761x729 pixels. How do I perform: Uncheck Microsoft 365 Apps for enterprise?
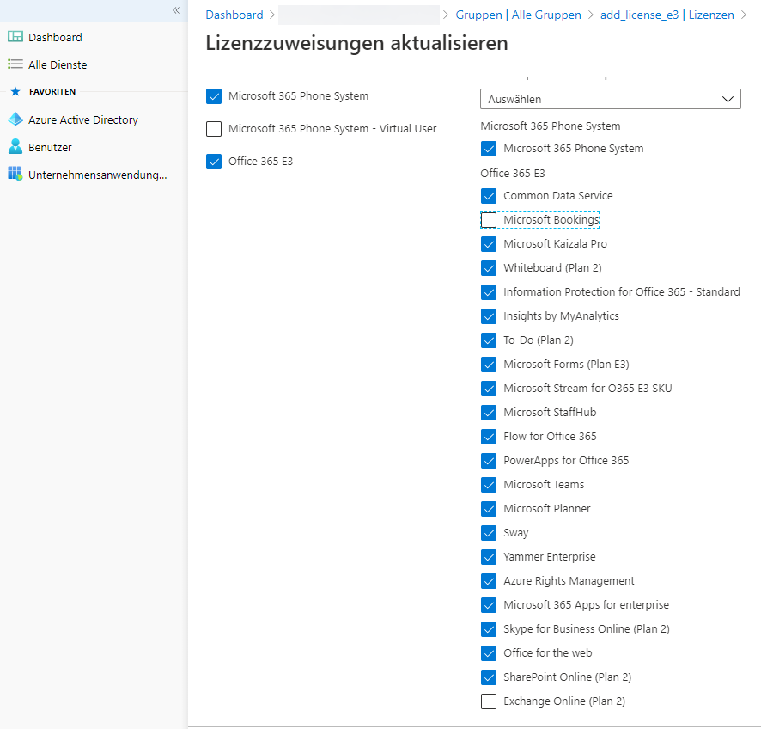click(x=489, y=604)
